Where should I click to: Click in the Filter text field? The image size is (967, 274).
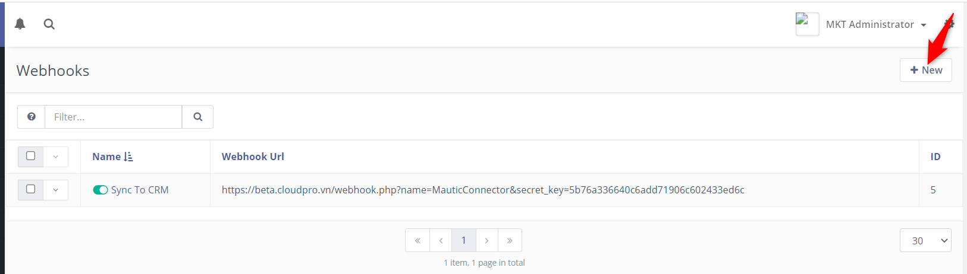(x=113, y=117)
